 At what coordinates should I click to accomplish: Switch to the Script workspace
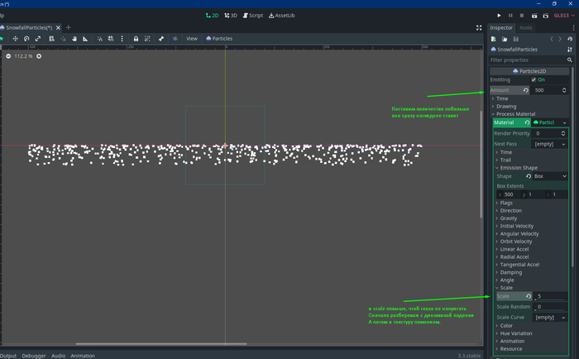pos(253,15)
